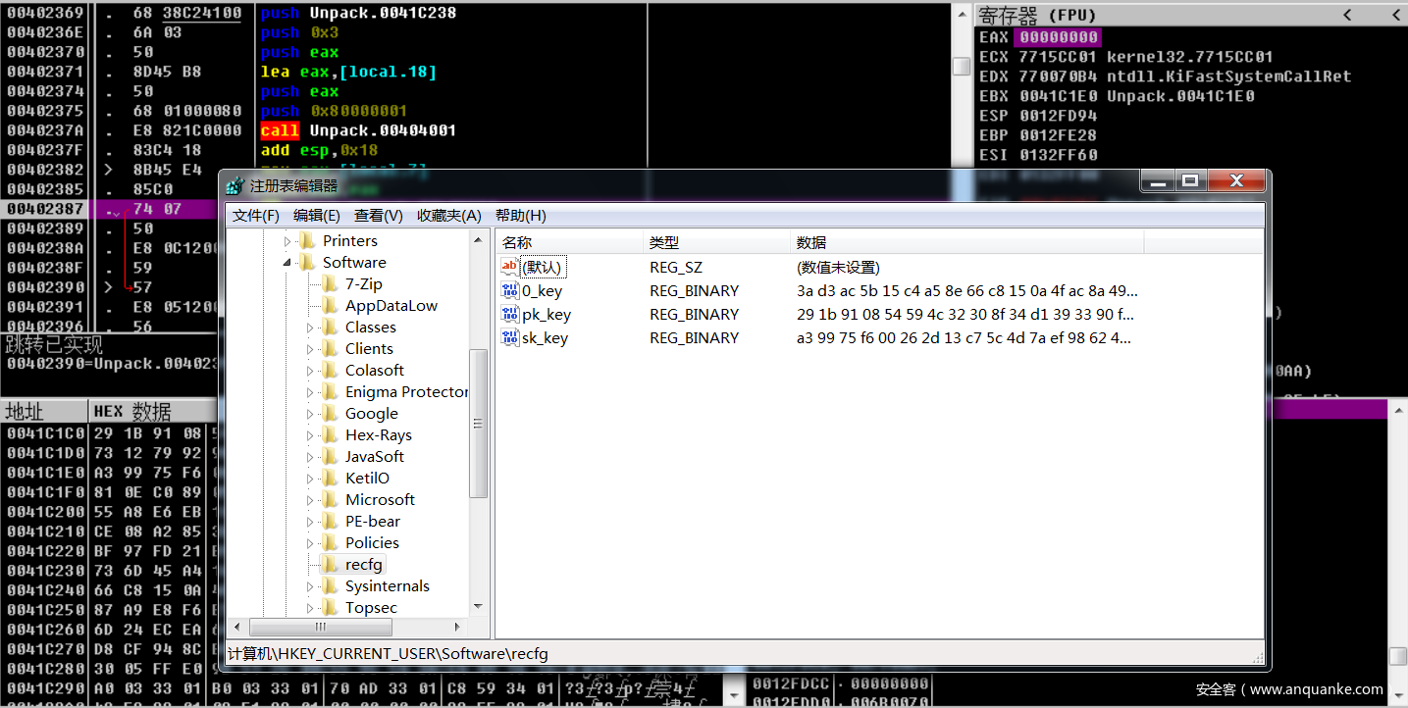
Task: Select the JavaSoft folder icon
Action: pos(331,457)
